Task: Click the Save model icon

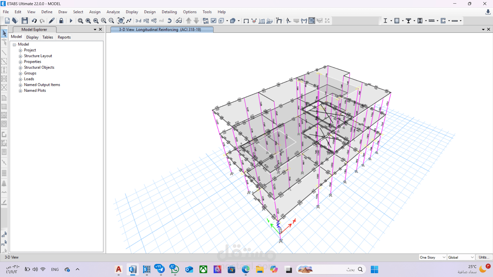Action: (25, 21)
